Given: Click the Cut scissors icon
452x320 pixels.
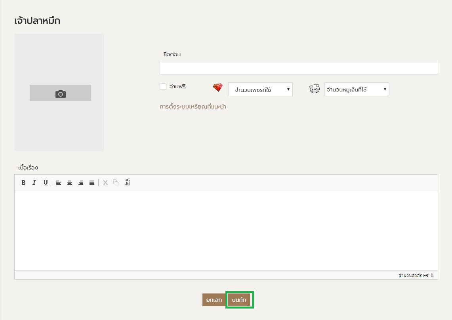Looking at the screenshot, I should pos(105,183).
